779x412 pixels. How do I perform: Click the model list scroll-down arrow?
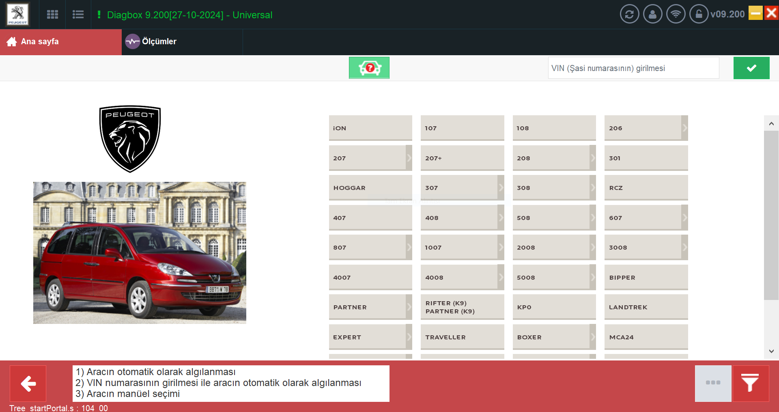click(x=771, y=351)
